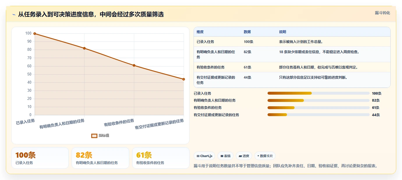Open the 82条 stat card
This screenshot has height=180, width=402.
[100, 158]
